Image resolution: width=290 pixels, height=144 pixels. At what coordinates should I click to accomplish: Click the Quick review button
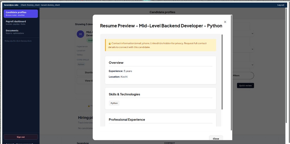tap(246, 86)
